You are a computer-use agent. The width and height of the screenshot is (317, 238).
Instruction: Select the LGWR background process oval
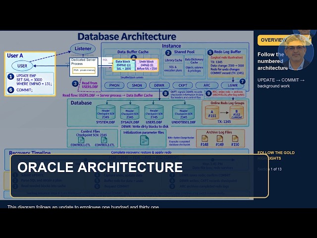[x=232, y=85]
